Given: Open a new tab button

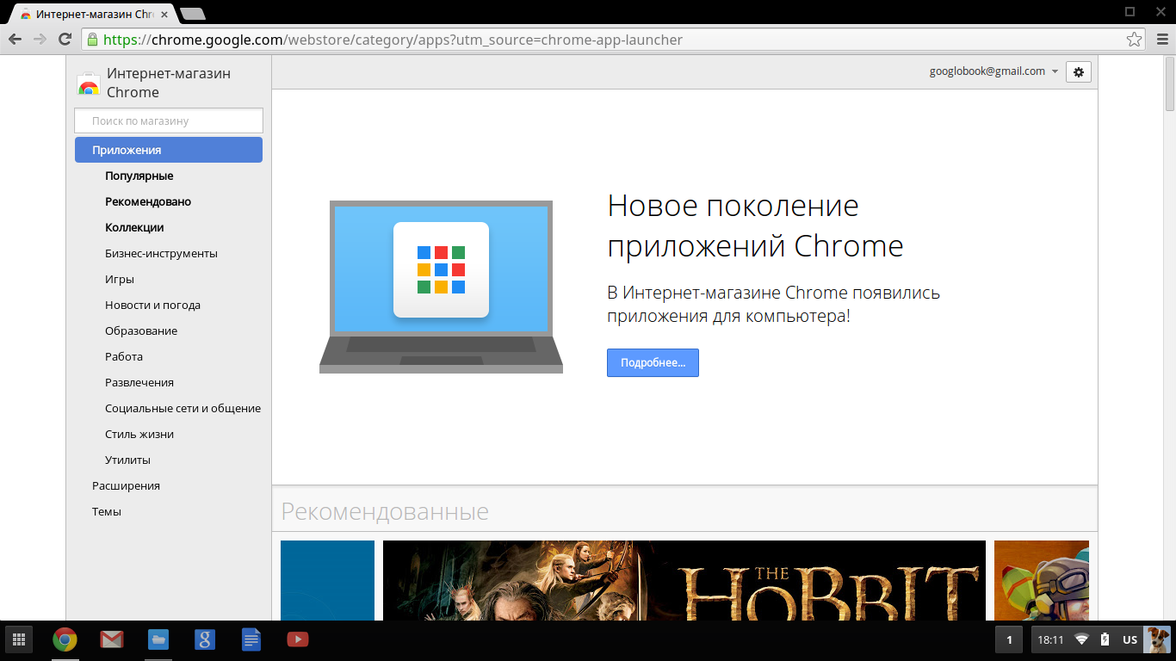Looking at the screenshot, I should [x=193, y=14].
